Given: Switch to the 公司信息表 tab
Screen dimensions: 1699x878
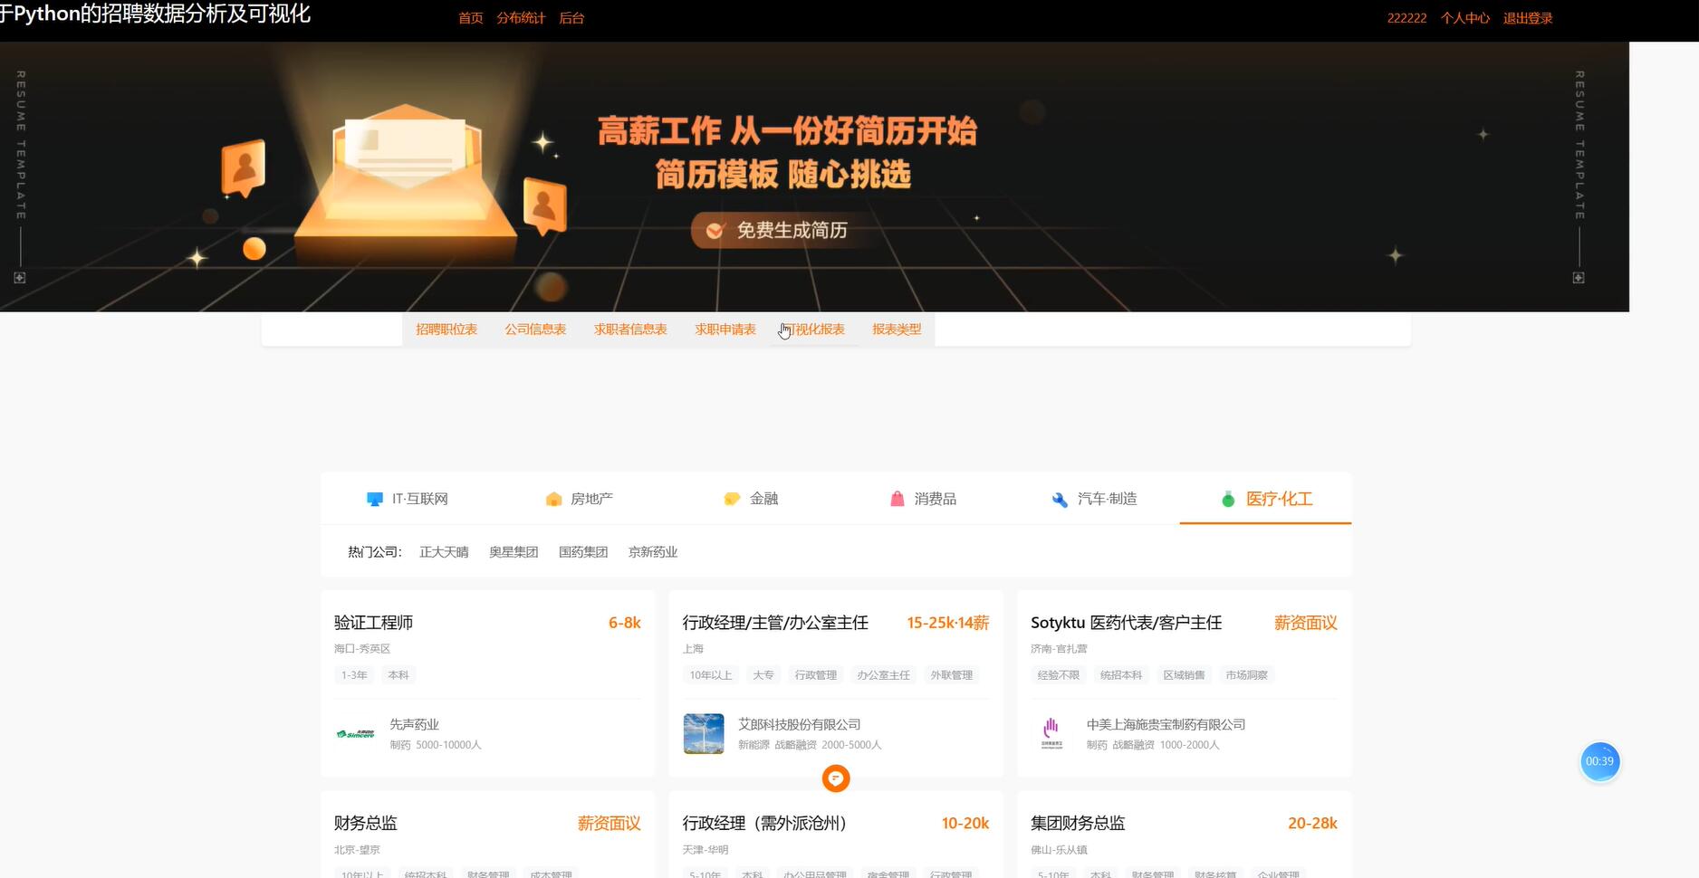Looking at the screenshot, I should (534, 329).
